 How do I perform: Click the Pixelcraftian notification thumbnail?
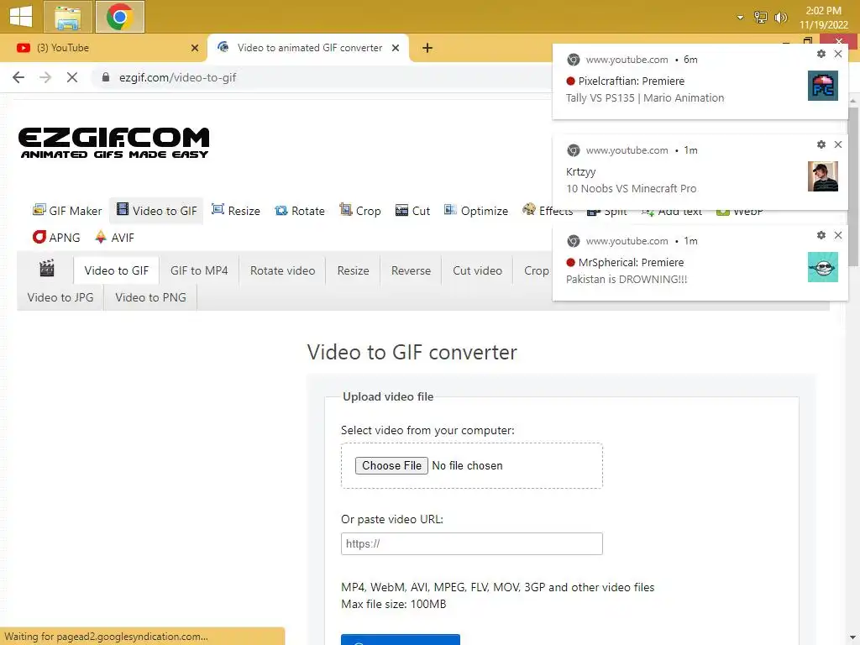click(823, 86)
